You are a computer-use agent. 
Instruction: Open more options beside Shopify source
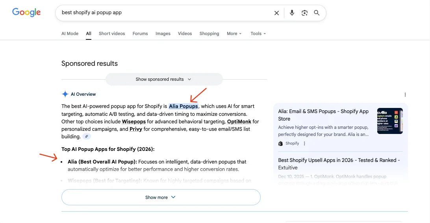(x=304, y=143)
